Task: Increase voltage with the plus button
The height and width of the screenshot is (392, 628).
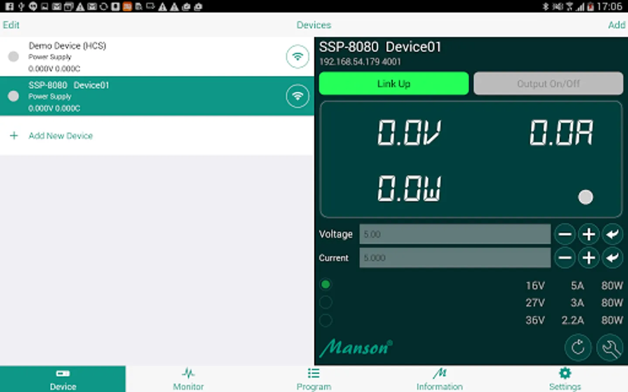Action: coord(589,234)
